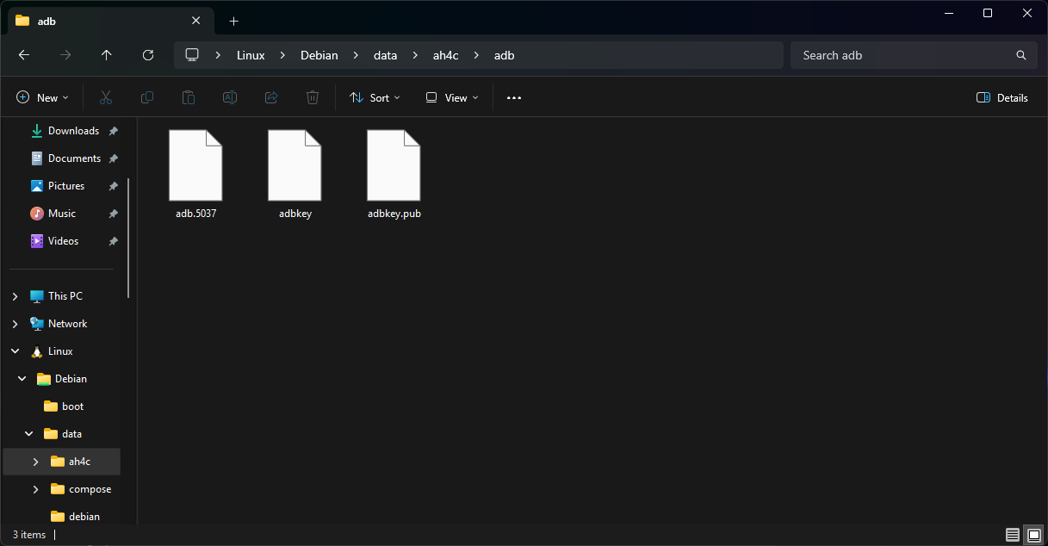Viewport: 1048px width, 546px height.
Task: Open the New item button
Action: point(42,98)
